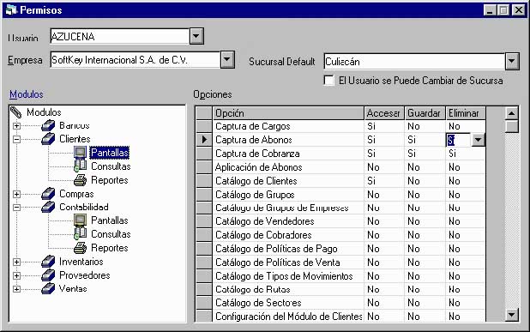530x332 pixels.
Task: Maximize the Permisos window
Action: point(503,9)
